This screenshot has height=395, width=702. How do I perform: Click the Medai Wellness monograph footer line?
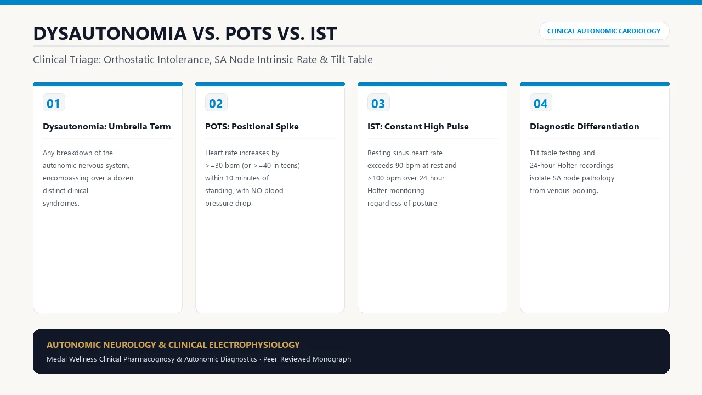coord(199,359)
